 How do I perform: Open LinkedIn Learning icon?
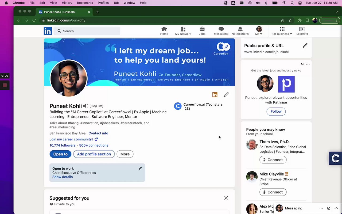[x=302, y=31]
